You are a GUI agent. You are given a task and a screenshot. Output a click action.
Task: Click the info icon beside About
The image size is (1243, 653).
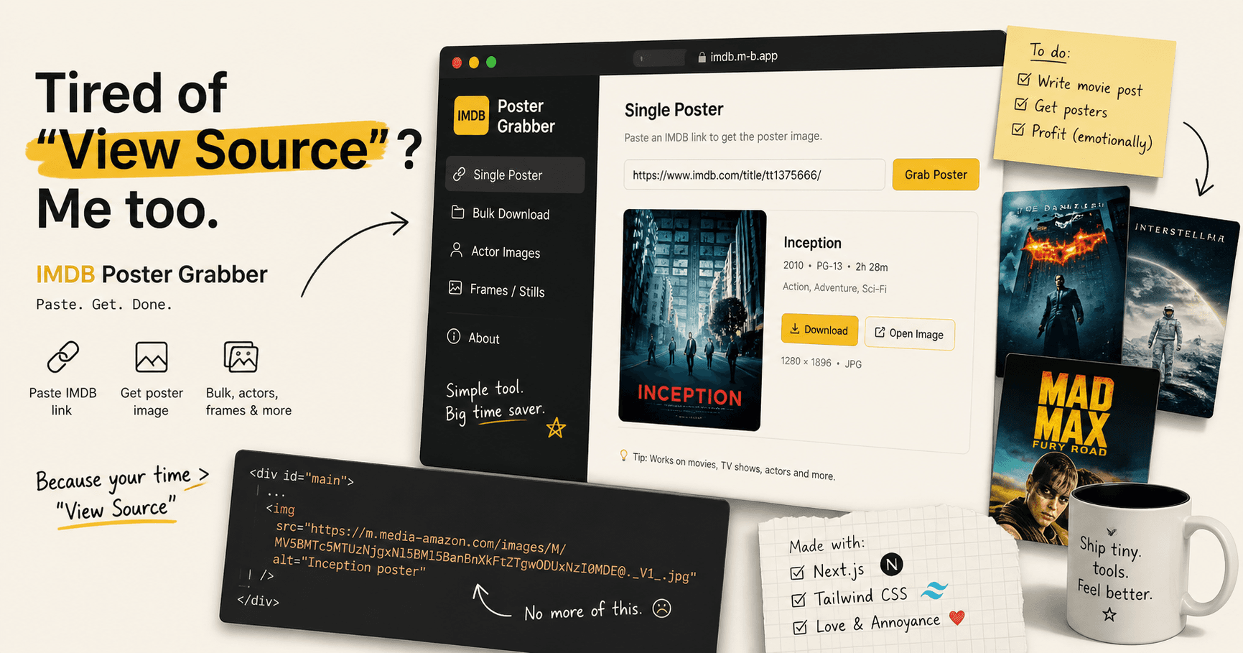tap(454, 336)
